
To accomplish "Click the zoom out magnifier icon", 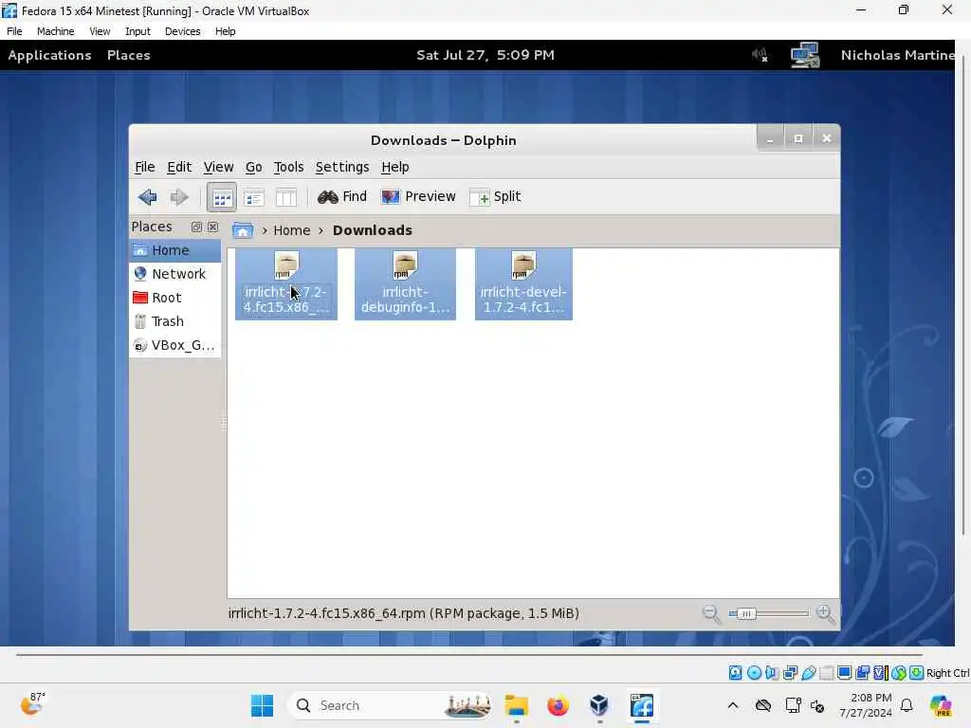I will (711, 614).
